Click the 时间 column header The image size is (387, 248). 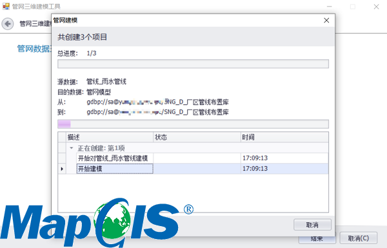284,137
